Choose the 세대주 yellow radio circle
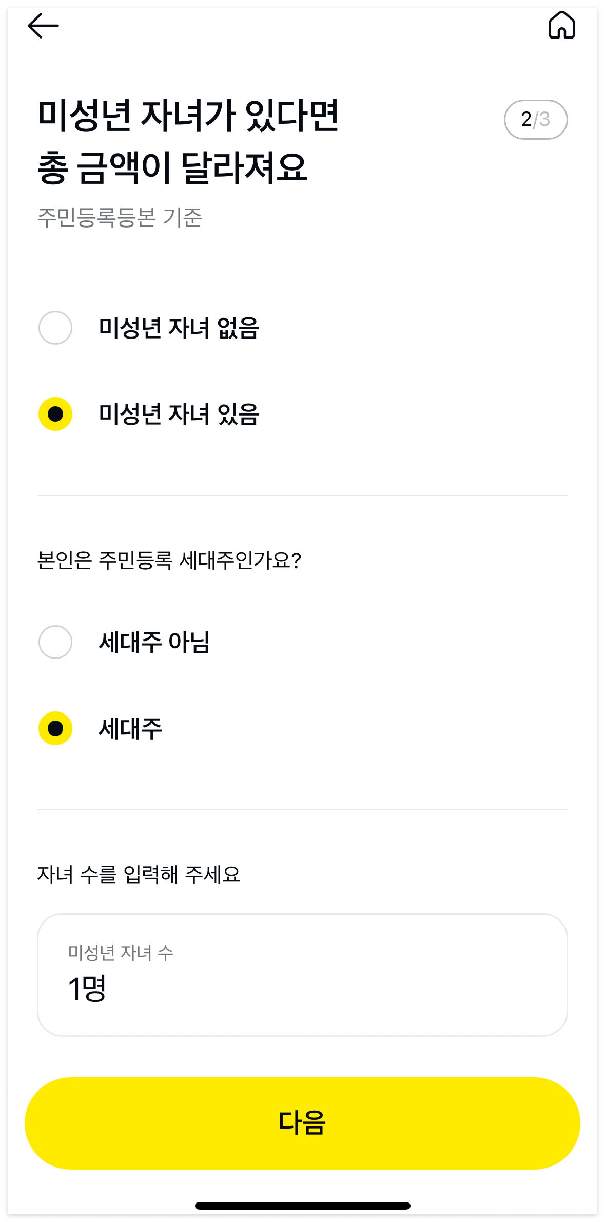The width and height of the screenshot is (605, 1222). 55,728
